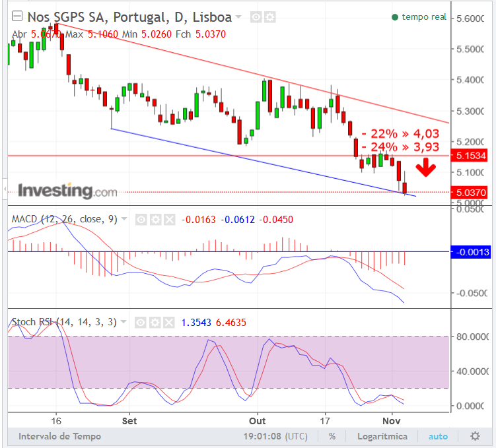The width and height of the screenshot is (496, 448).
Task: Remove the Stoch RSI indicator with X
Action: coord(169,323)
